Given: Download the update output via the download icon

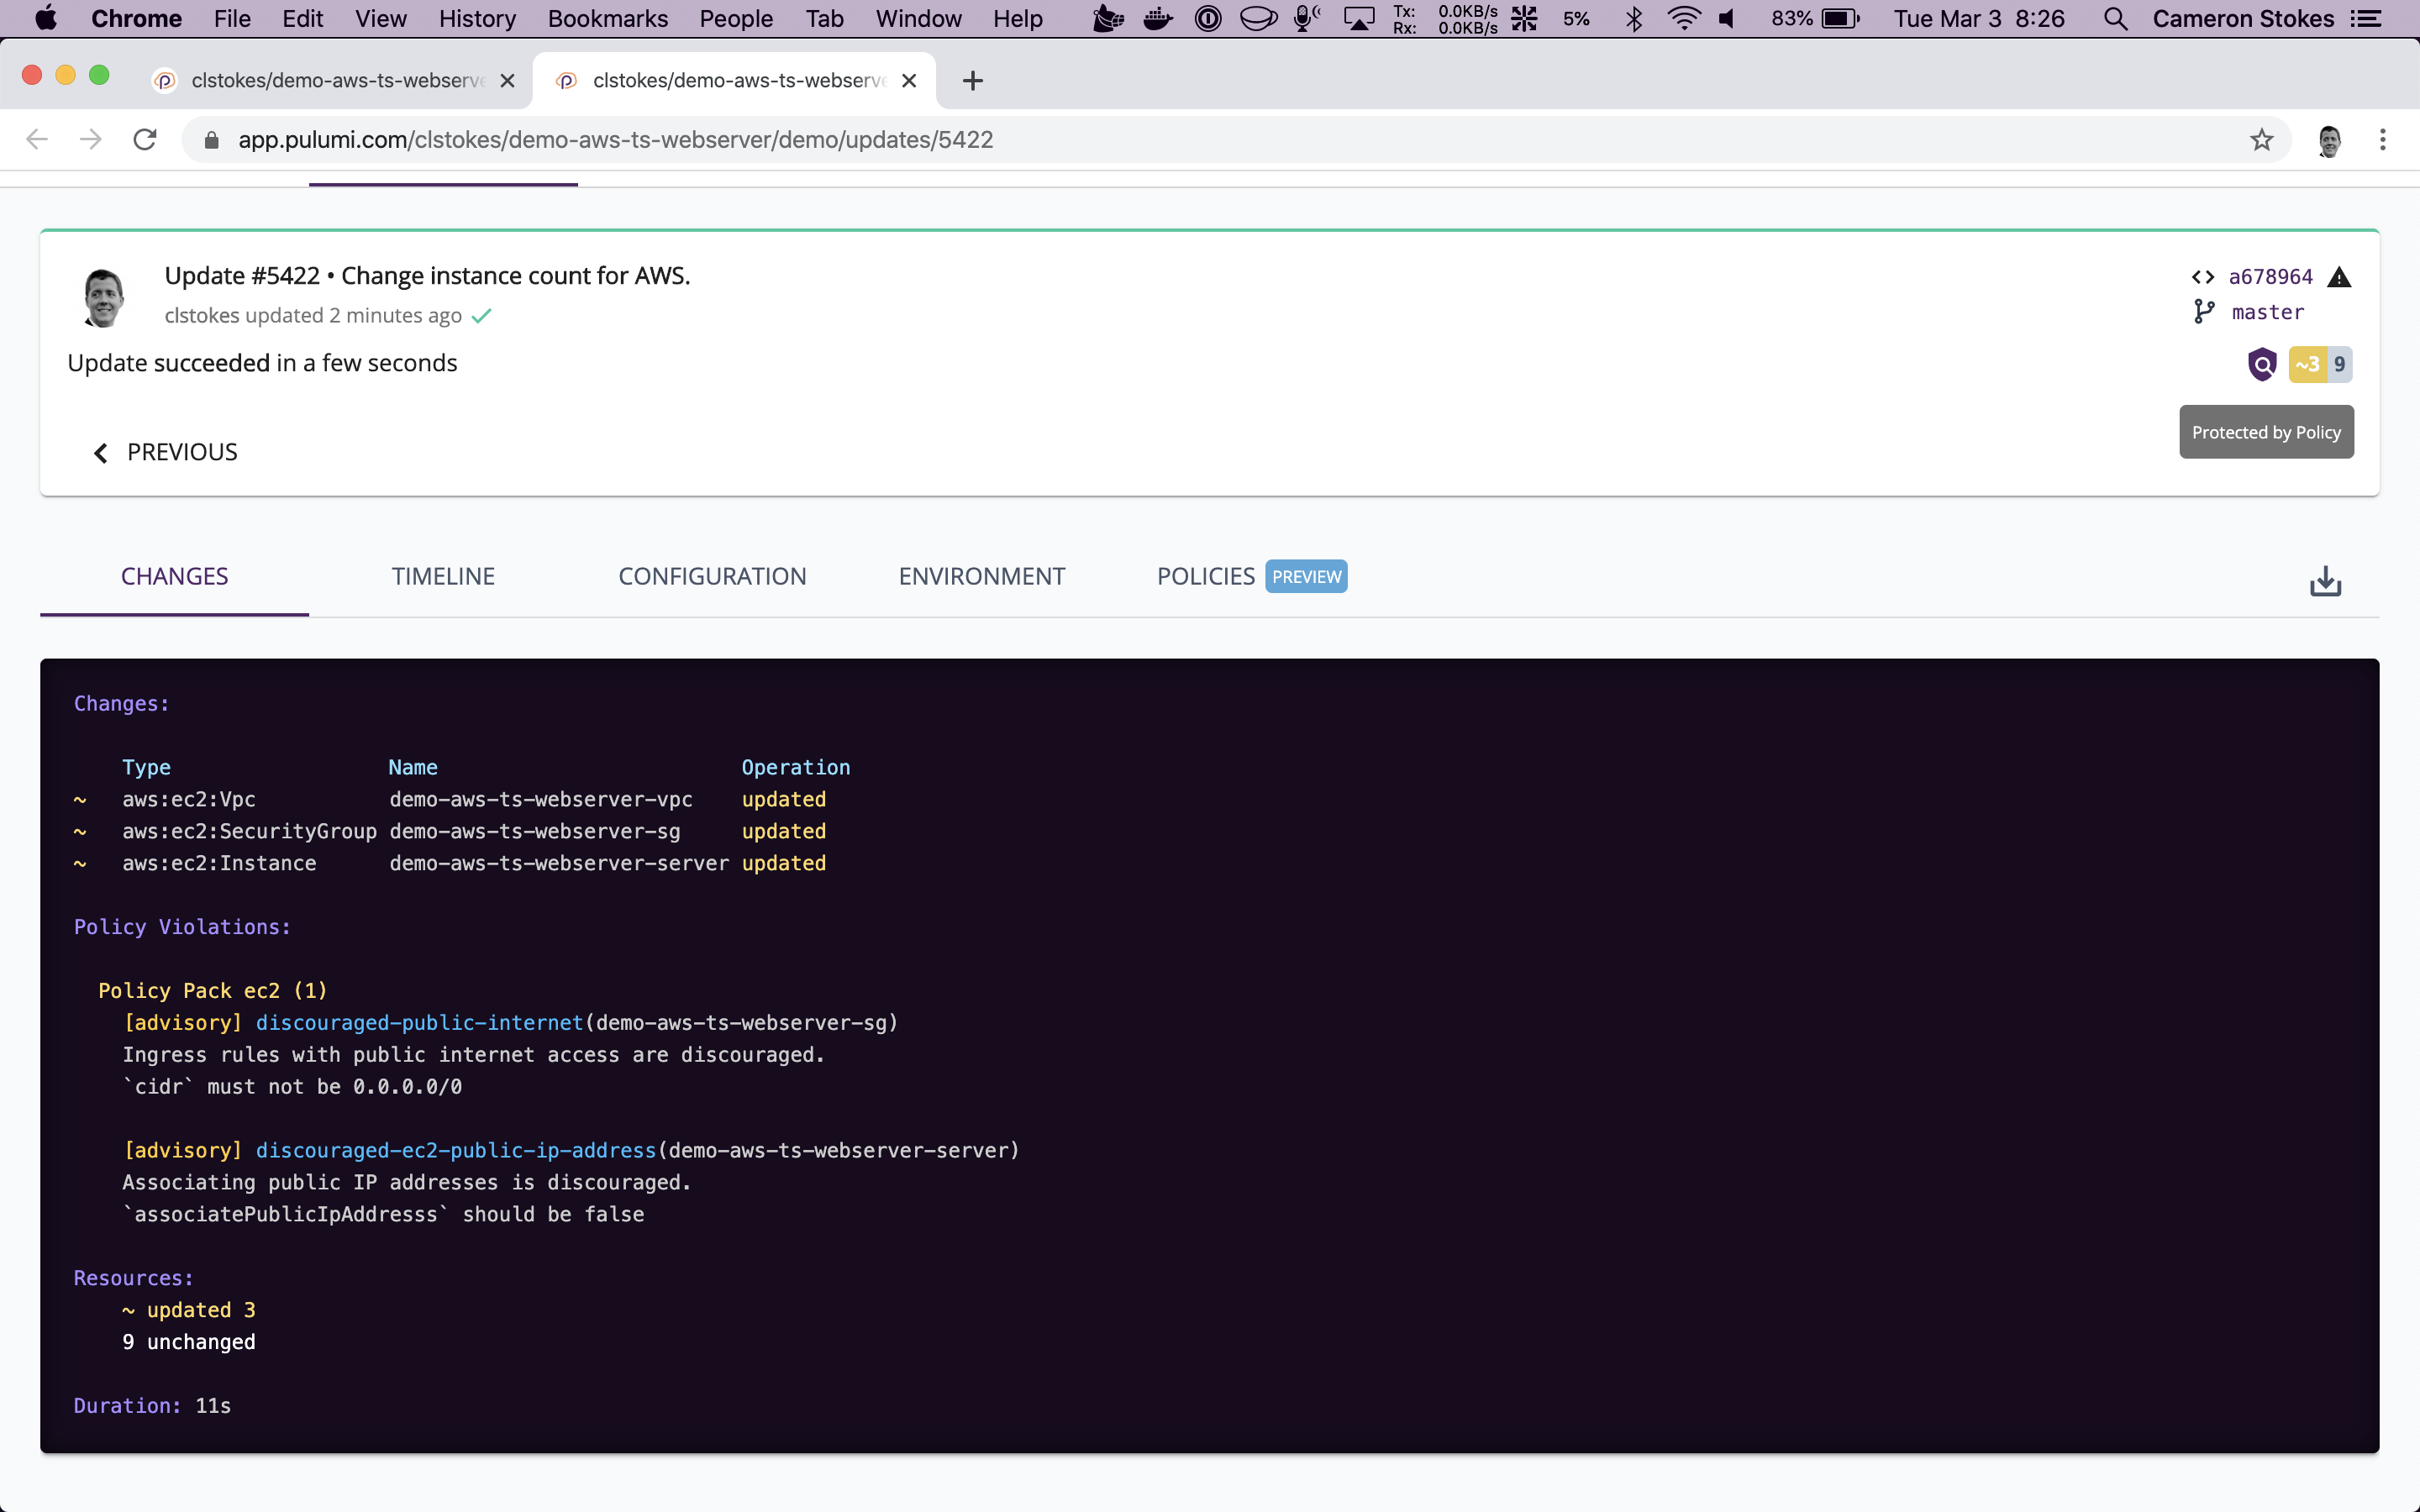Looking at the screenshot, I should click(x=2325, y=581).
